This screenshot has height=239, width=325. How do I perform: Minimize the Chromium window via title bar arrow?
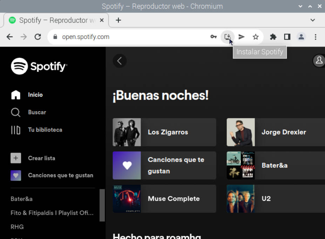(300, 6)
